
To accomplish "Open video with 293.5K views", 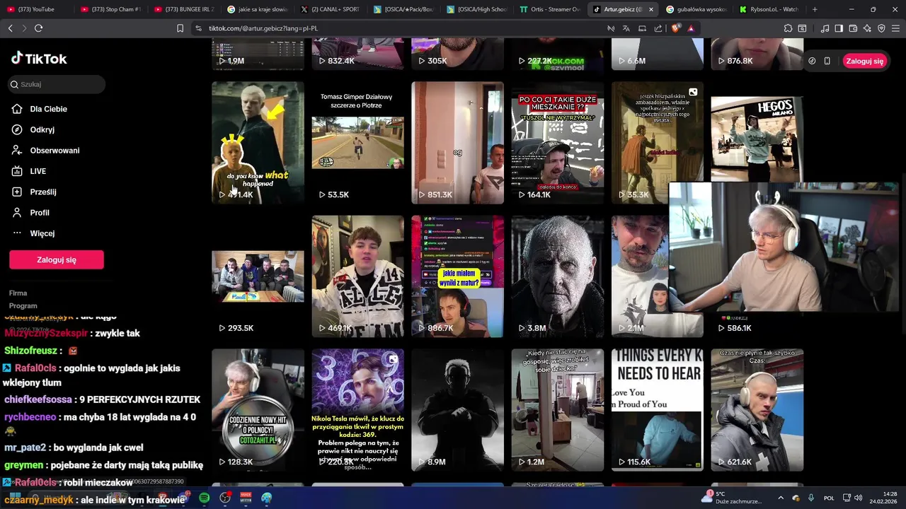I will tap(258, 276).
